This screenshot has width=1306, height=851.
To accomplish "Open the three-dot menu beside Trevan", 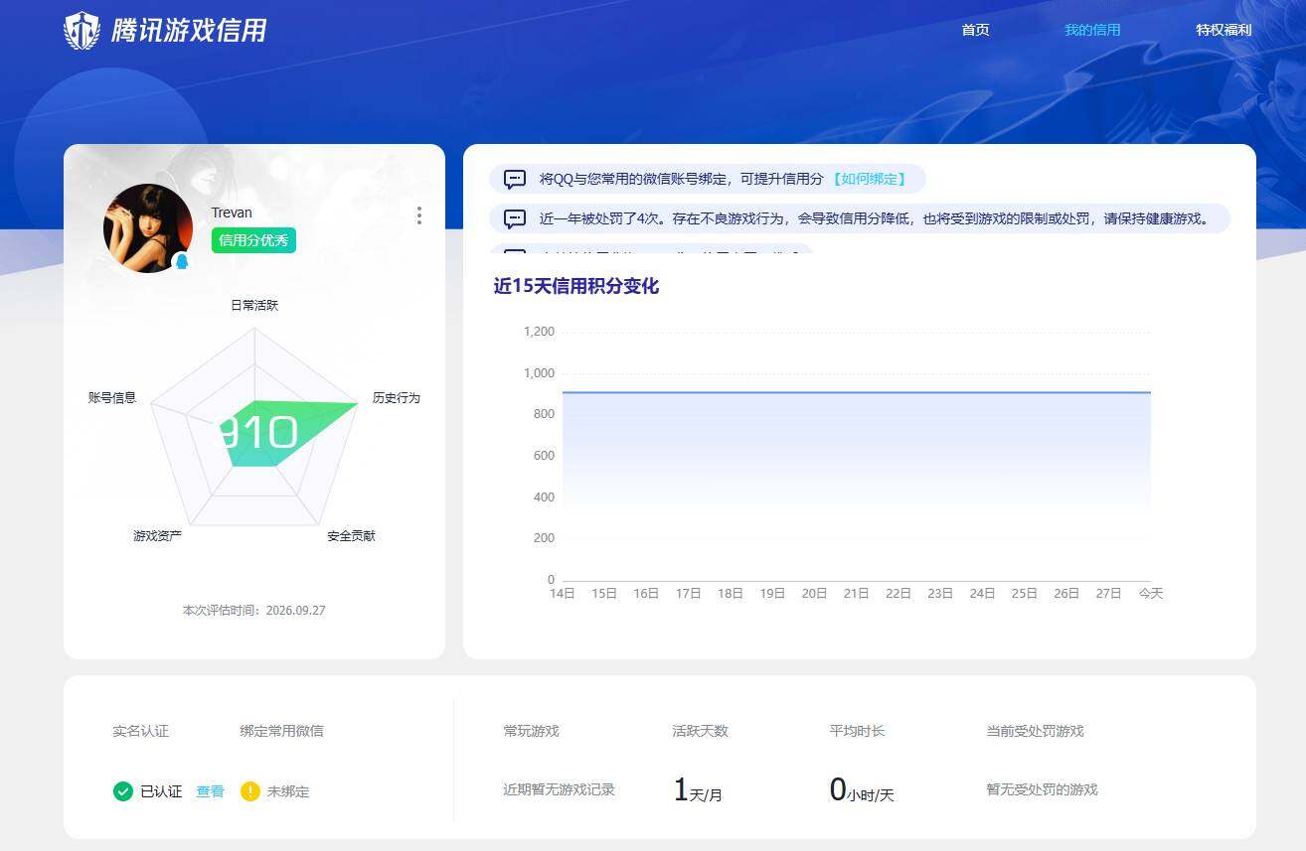I will click(x=419, y=215).
